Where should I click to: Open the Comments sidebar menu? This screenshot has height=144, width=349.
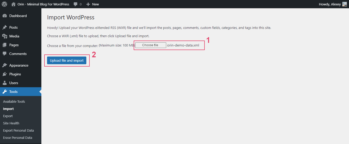(18, 54)
